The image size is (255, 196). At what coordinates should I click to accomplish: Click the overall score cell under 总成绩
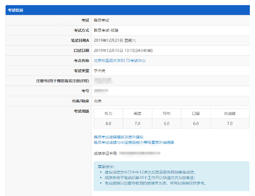point(230,124)
